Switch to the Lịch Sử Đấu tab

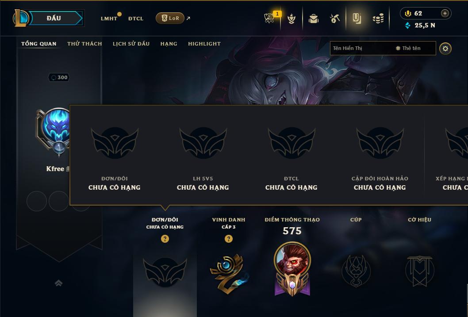coord(131,43)
